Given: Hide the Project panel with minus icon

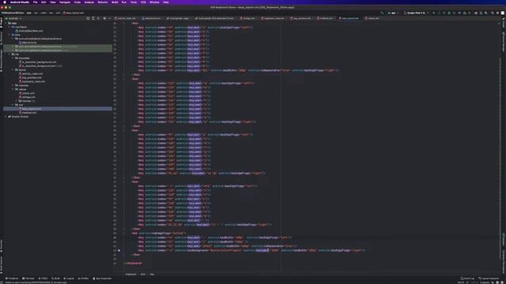Looking at the screenshot, I should [110, 18].
